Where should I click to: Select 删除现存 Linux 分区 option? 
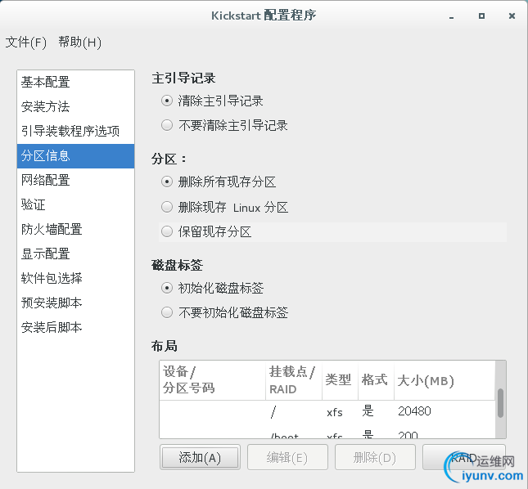[167, 207]
